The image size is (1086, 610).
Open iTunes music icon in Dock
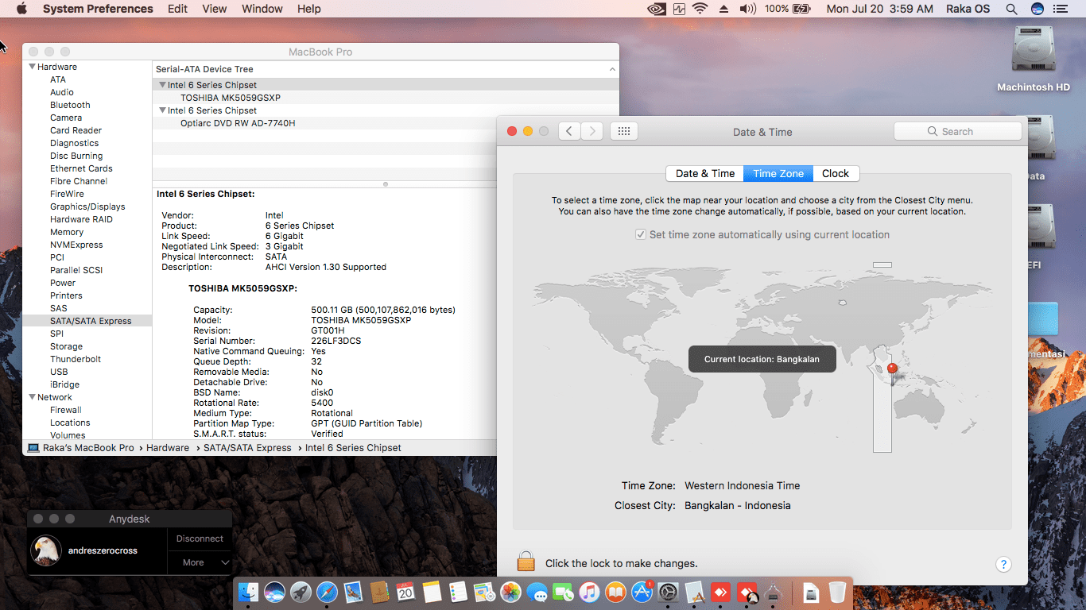tap(589, 592)
